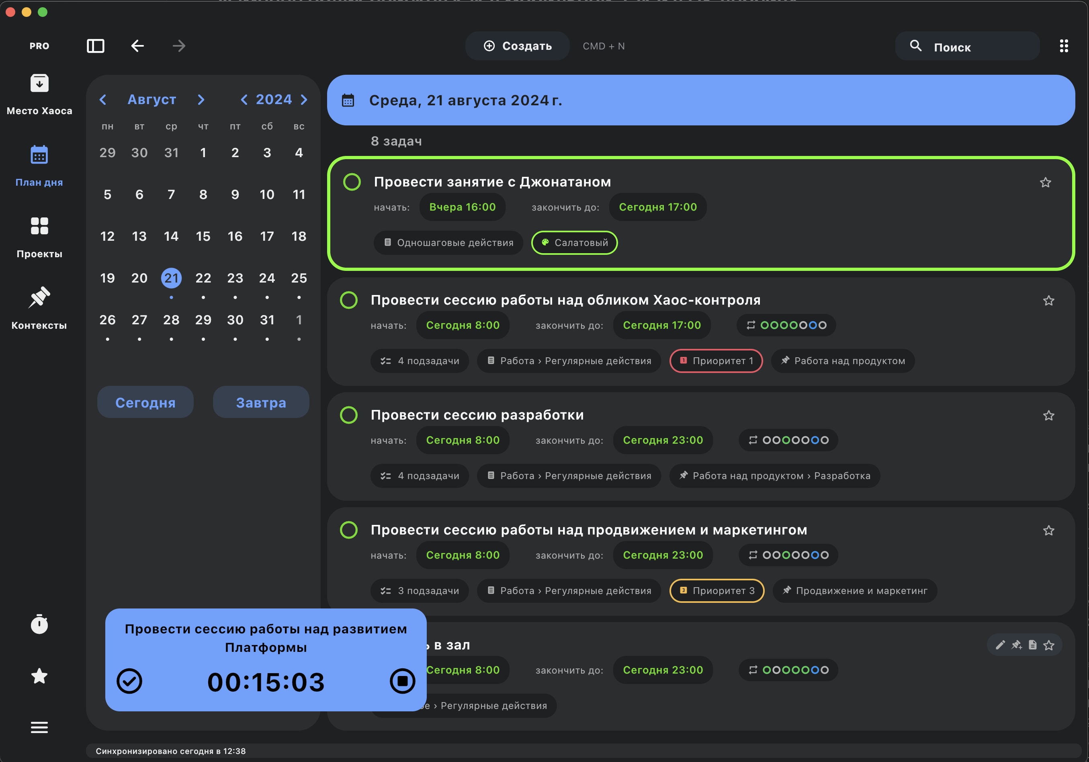
Task: Open the 'Место Хаоса' inbox section
Action: pyautogui.click(x=39, y=94)
